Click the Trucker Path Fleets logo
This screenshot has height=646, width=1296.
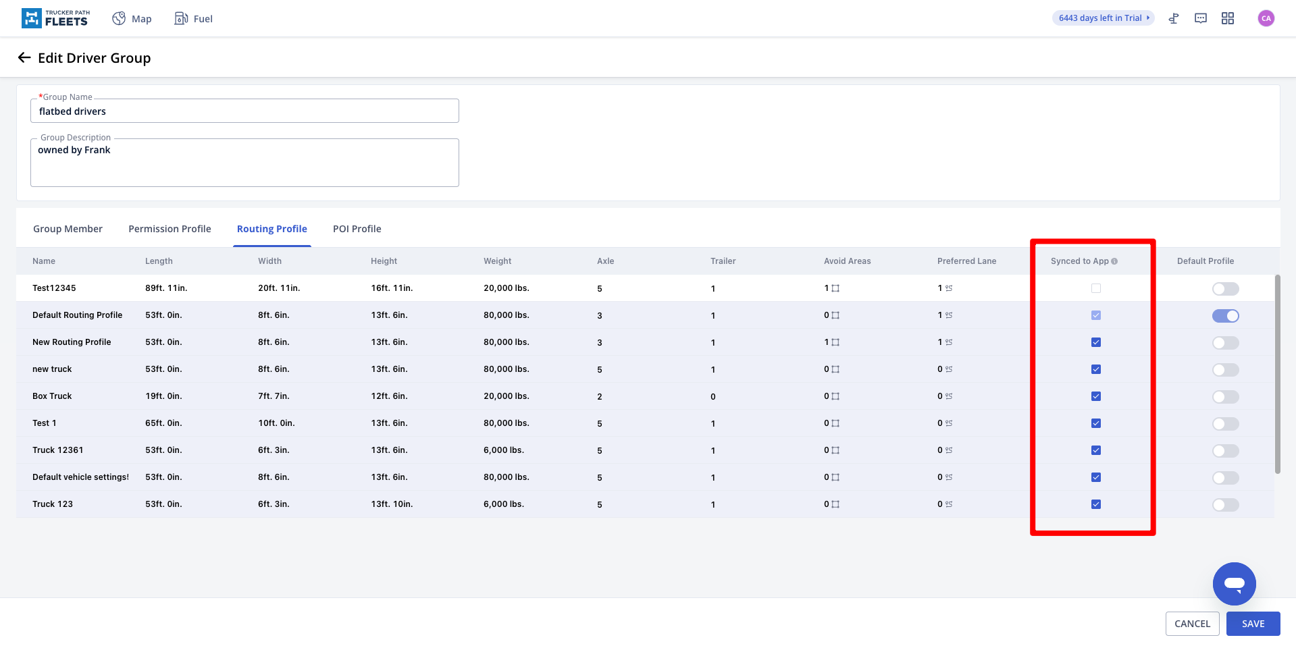55,18
